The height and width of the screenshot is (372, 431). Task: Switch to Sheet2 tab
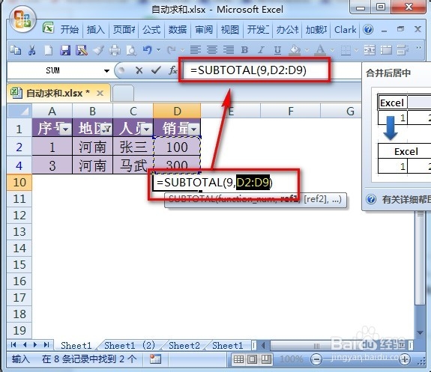coord(184,345)
